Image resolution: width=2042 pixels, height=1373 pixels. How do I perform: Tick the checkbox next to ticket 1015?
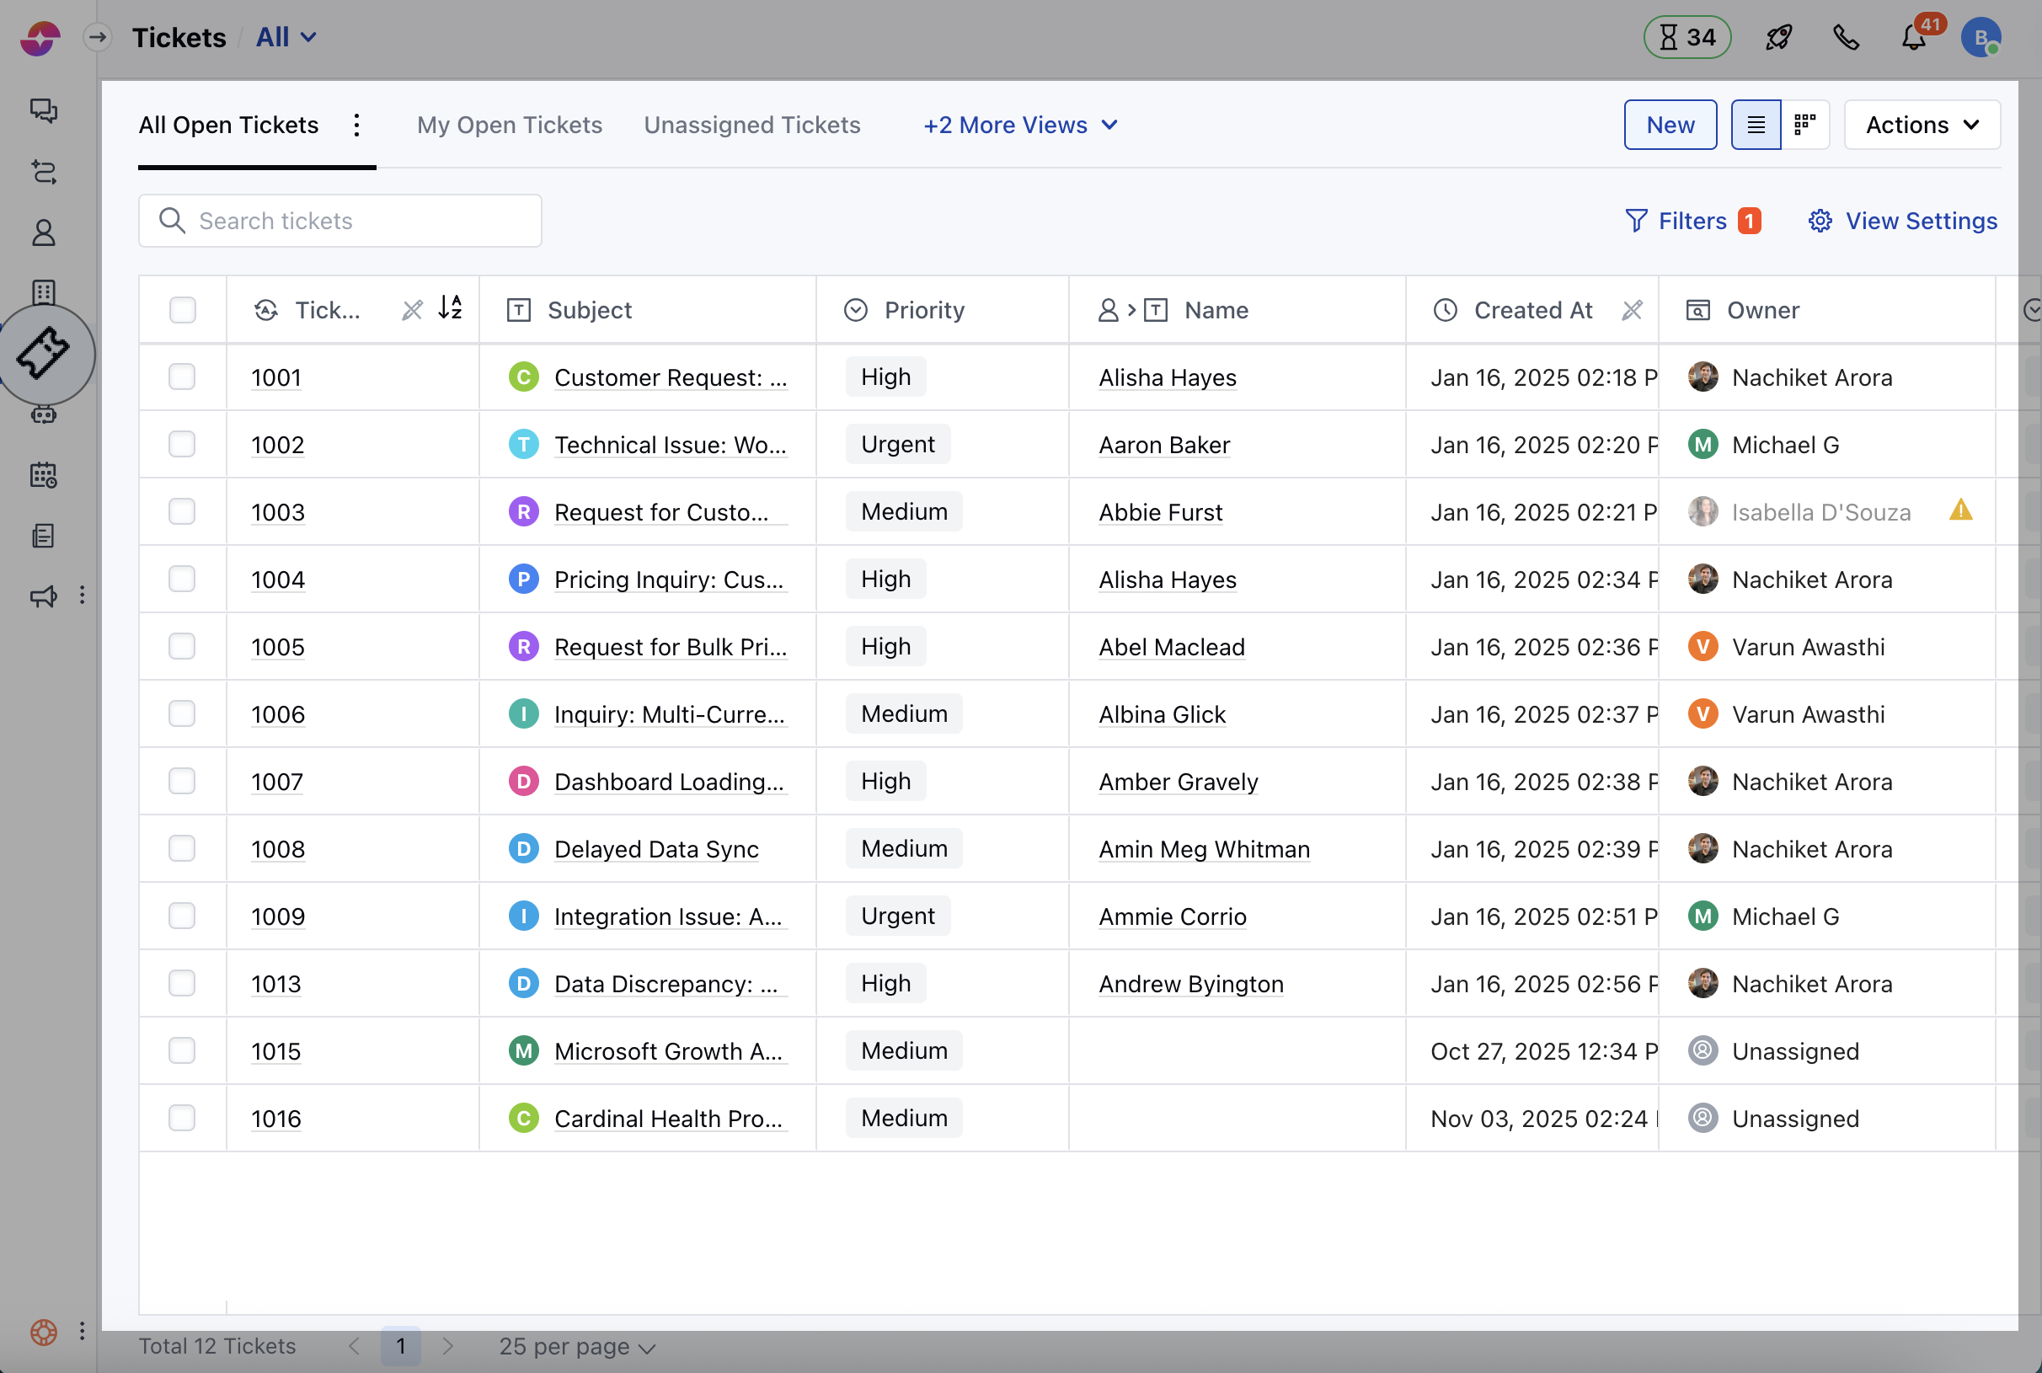click(182, 1050)
